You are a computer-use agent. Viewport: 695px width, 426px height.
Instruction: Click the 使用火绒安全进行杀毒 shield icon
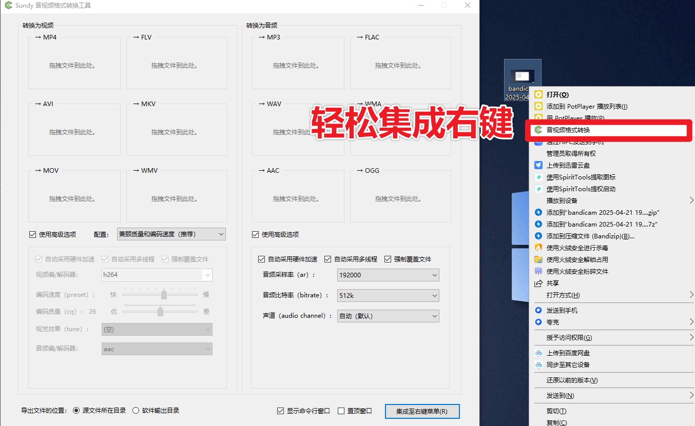[x=538, y=248]
